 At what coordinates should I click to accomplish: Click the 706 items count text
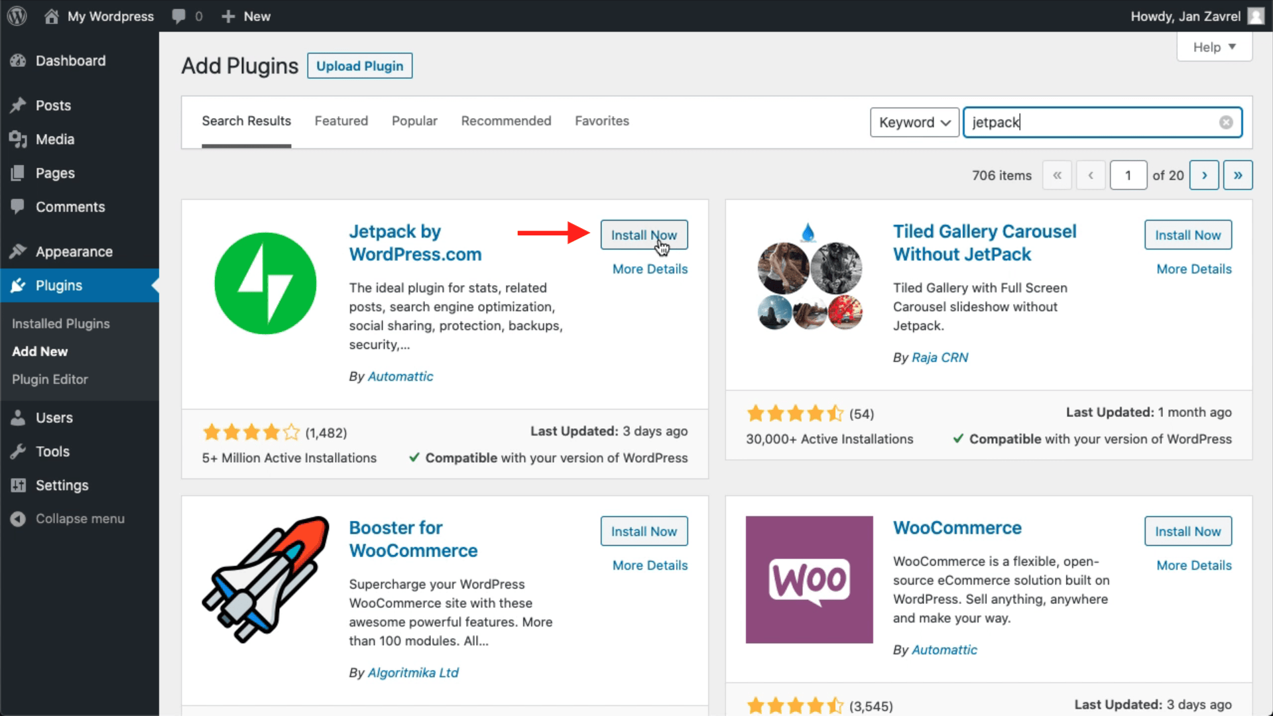[x=1002, y=176]
